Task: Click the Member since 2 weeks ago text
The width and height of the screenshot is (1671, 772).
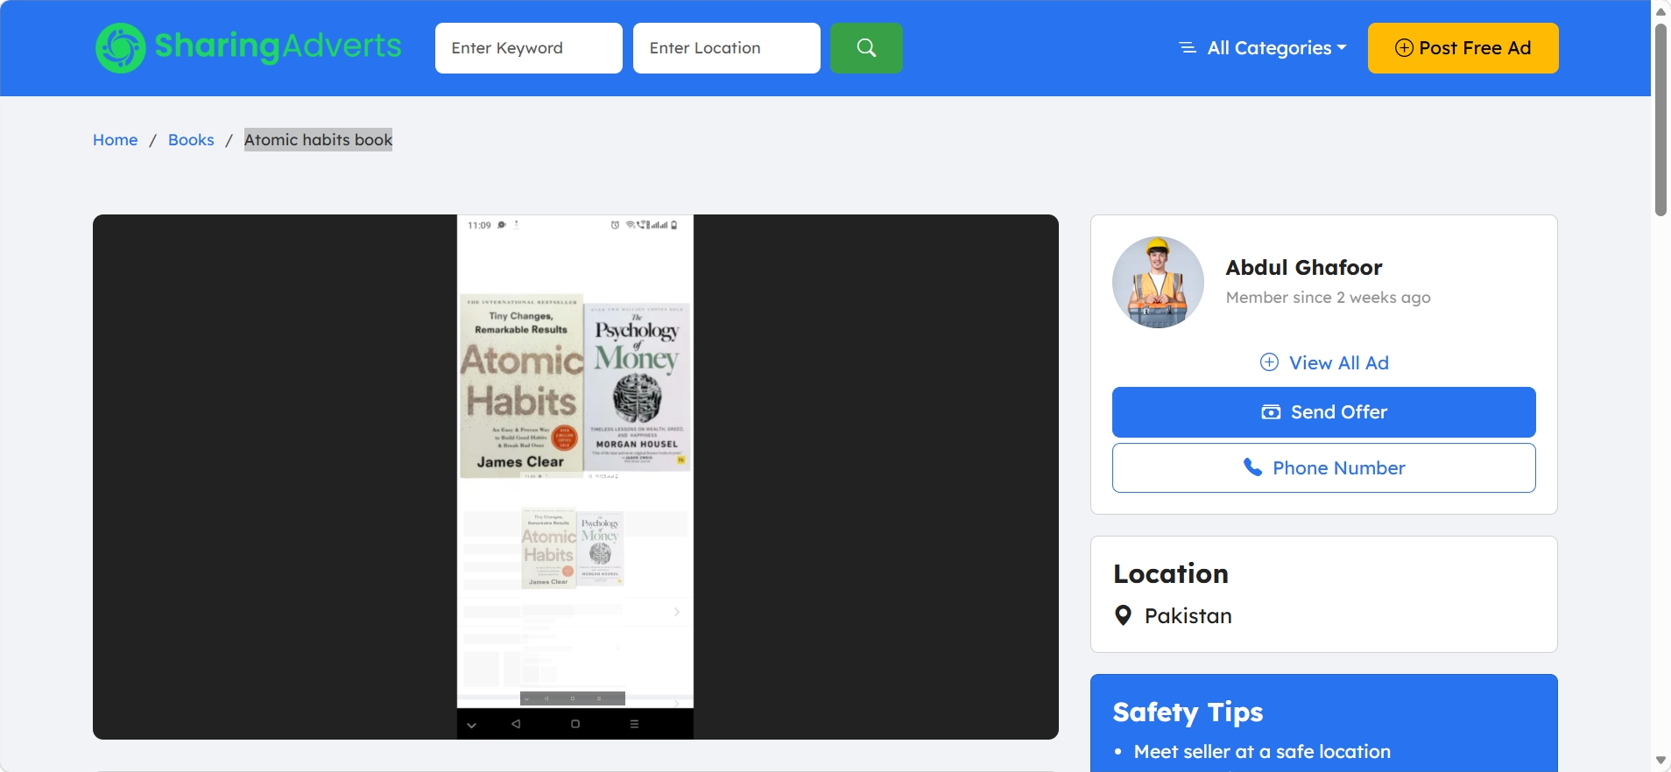Action: (1328, 298)
